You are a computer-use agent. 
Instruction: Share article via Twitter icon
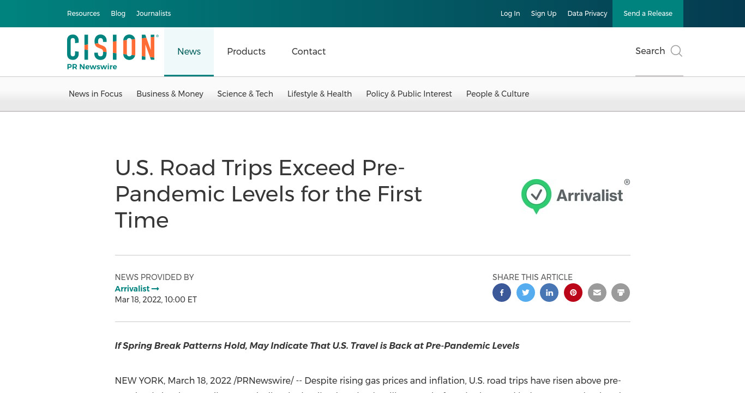click(526, 293)
